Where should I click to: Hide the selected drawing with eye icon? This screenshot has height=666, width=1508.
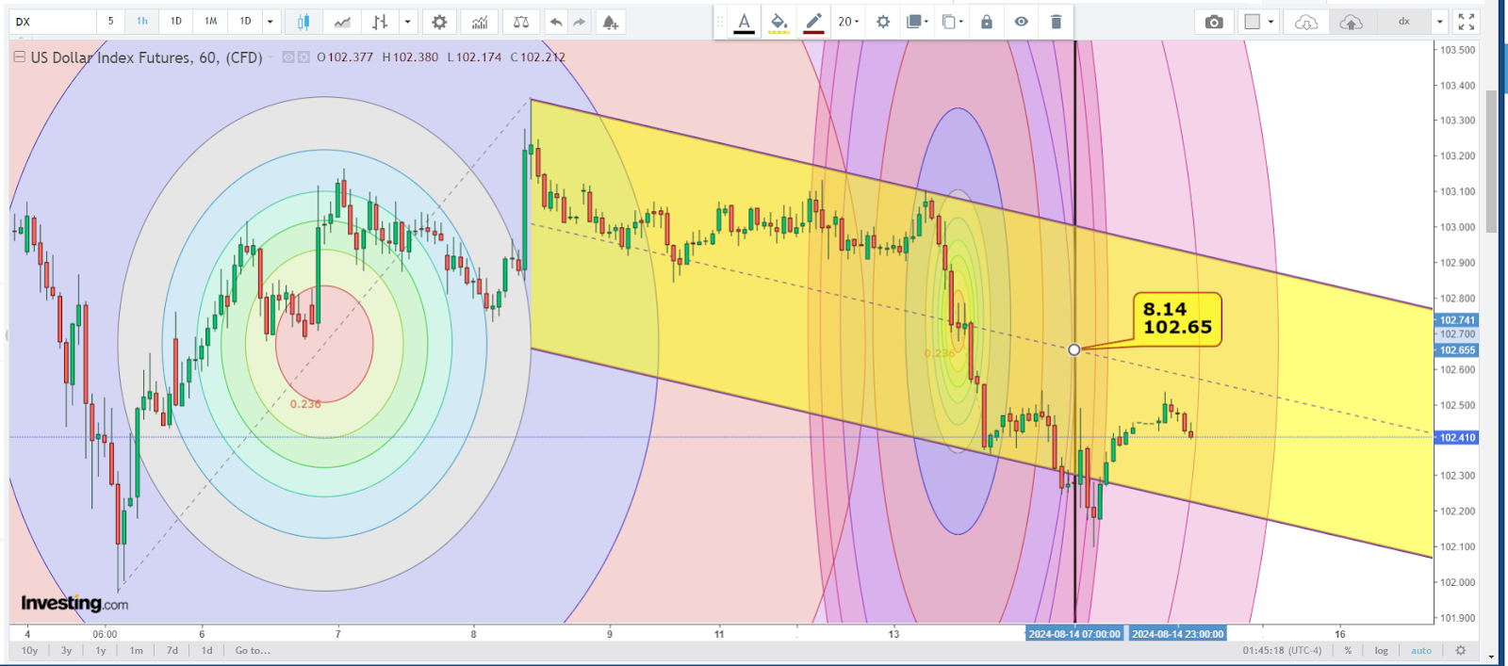(x=1022, y=22)
